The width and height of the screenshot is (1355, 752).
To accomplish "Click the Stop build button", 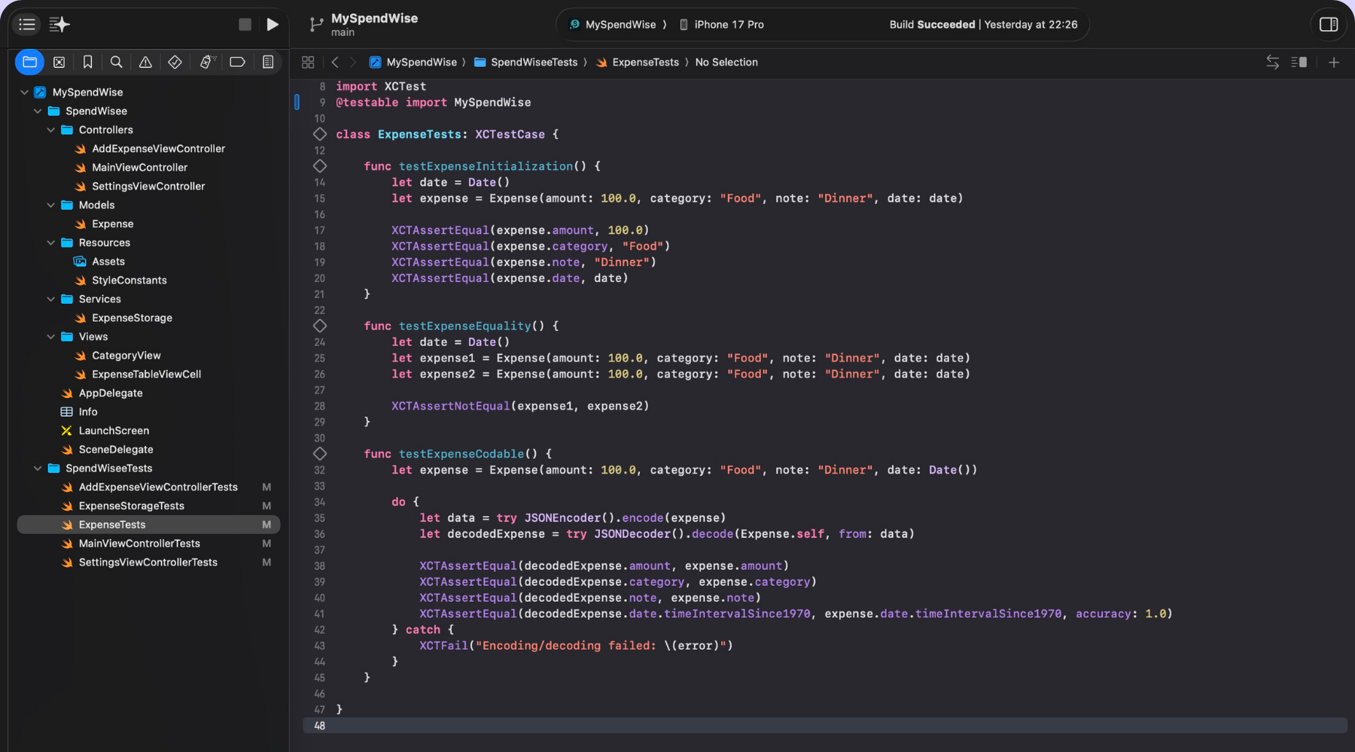I will click(x=245, y=25).
